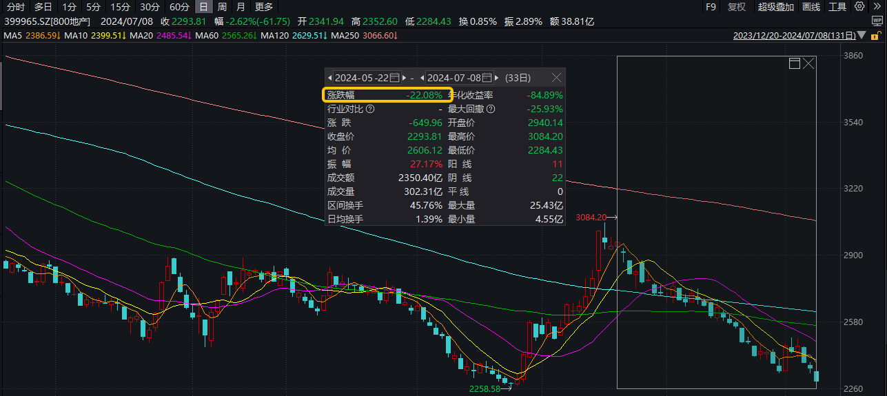Click the MA10 2399.51 indicator label

(x=96, y=35)
